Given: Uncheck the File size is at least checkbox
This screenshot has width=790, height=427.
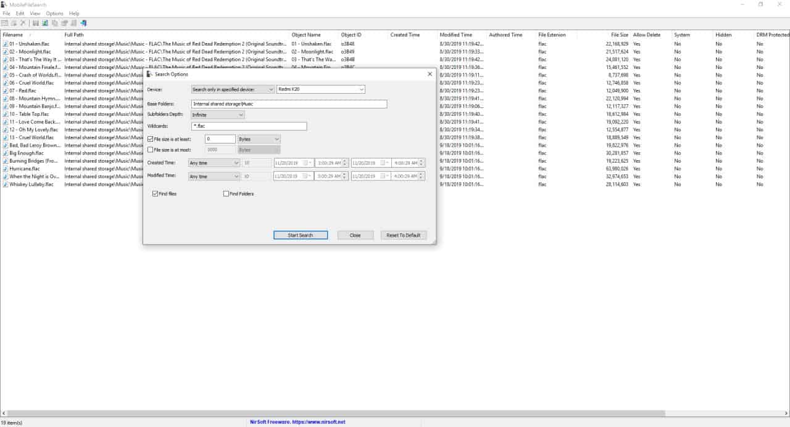Looking at the screenshot, I should [x=150, y=138].
